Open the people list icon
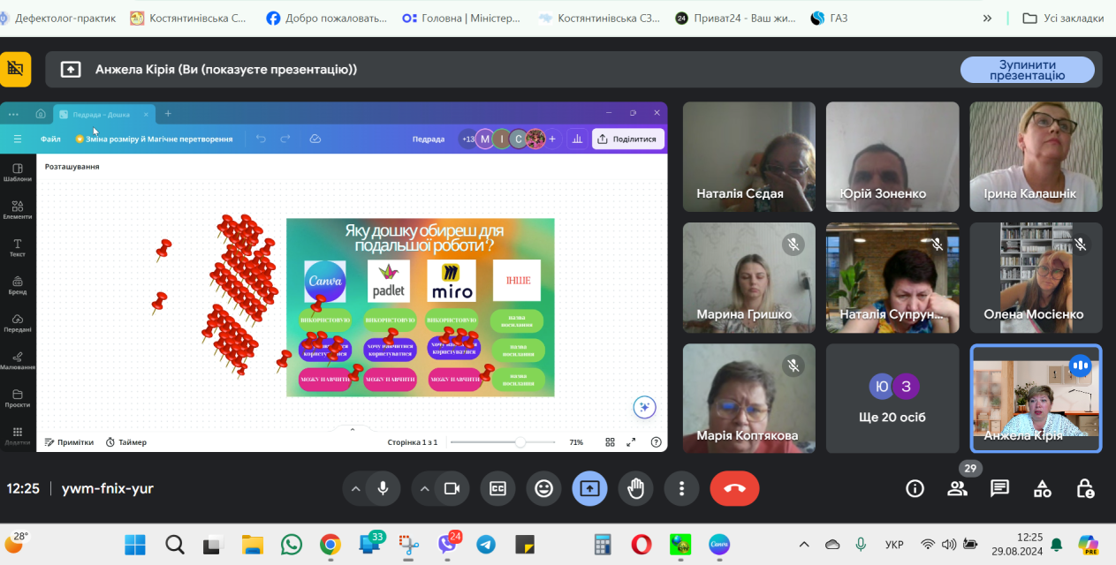The height and width of the screenshot is (565, 1116). [x=957, y=488]
